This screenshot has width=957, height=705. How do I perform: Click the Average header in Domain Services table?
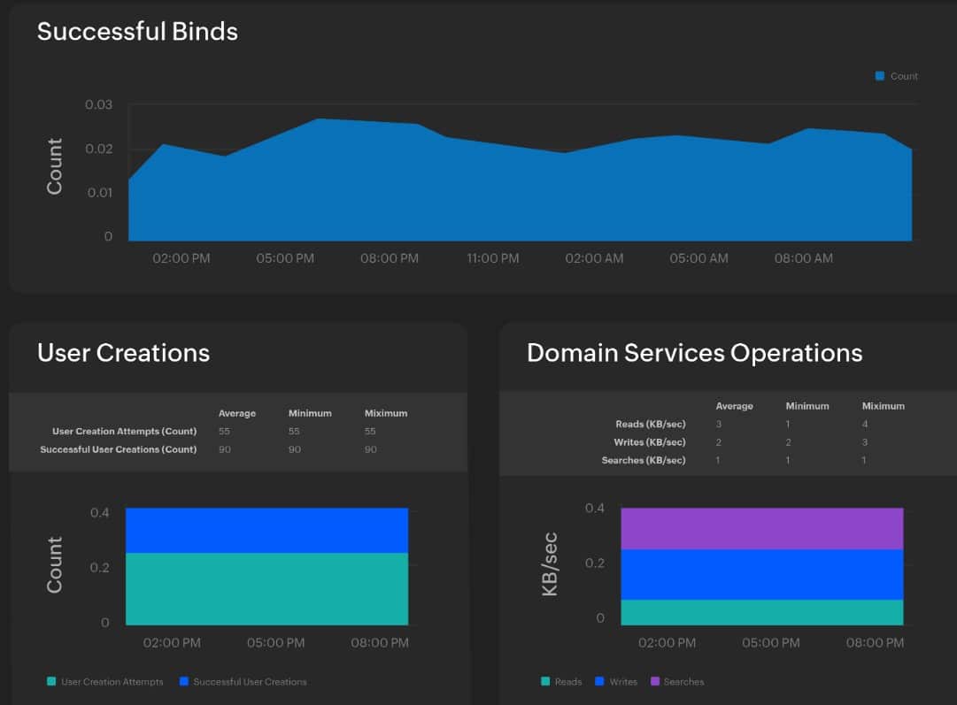click(734, 406)
